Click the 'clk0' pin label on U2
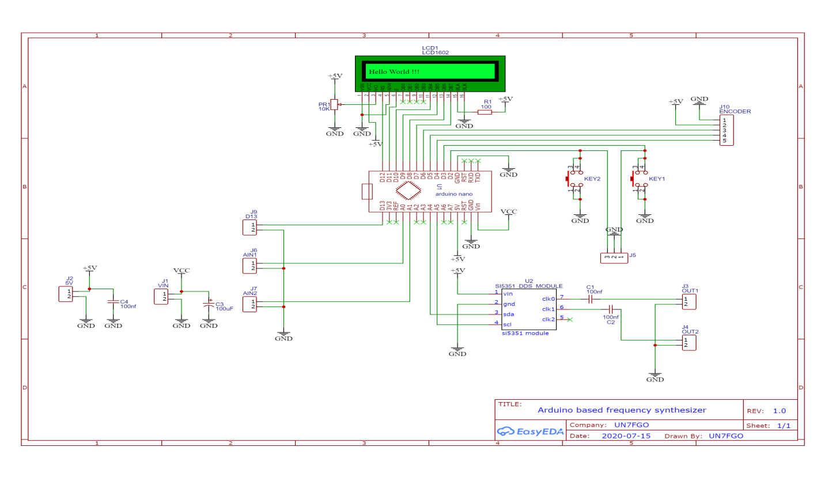The height and width of the screenshot is (477, 817). click(x=549, y=299)
